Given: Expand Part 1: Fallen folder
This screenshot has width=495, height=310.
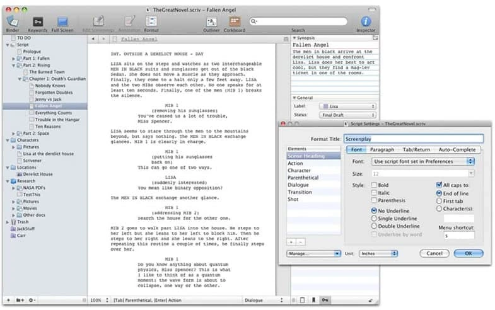Looking at the screenshot, I should click(14, 59).
